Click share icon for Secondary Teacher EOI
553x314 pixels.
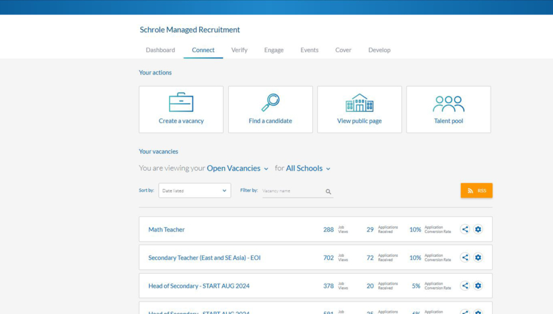(465, 257)
